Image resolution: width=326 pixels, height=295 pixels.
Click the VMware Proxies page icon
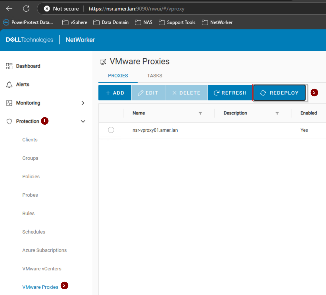point(103,62)
